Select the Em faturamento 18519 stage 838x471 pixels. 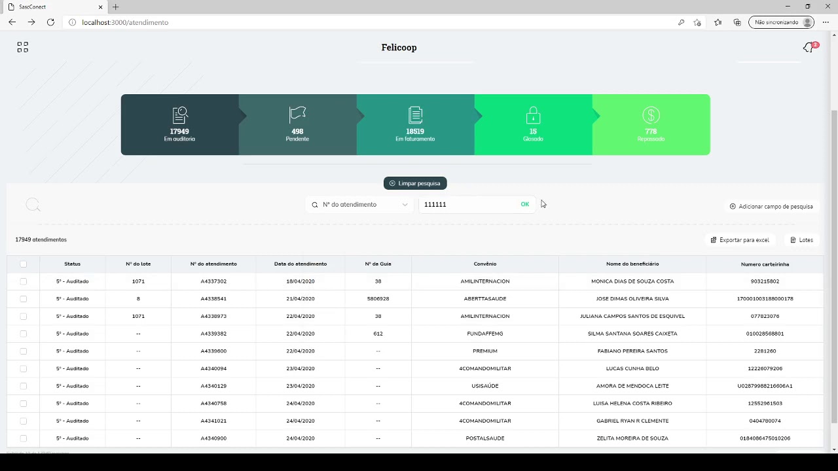pos(416,125)
